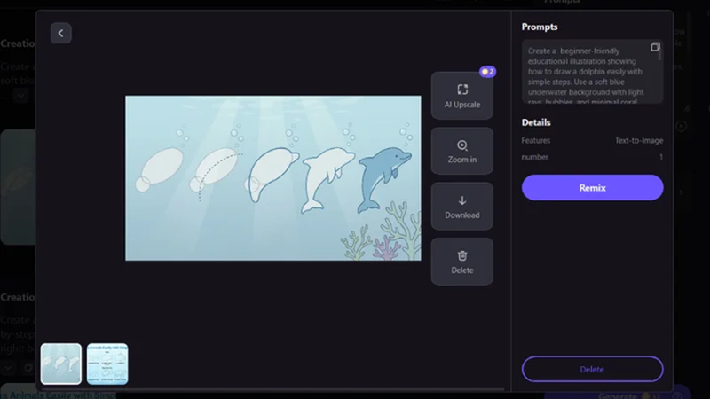Click the horizontal scrollbar under the thumbnails
This screenshot has height=399, width=710.
(x=272, y=389)
